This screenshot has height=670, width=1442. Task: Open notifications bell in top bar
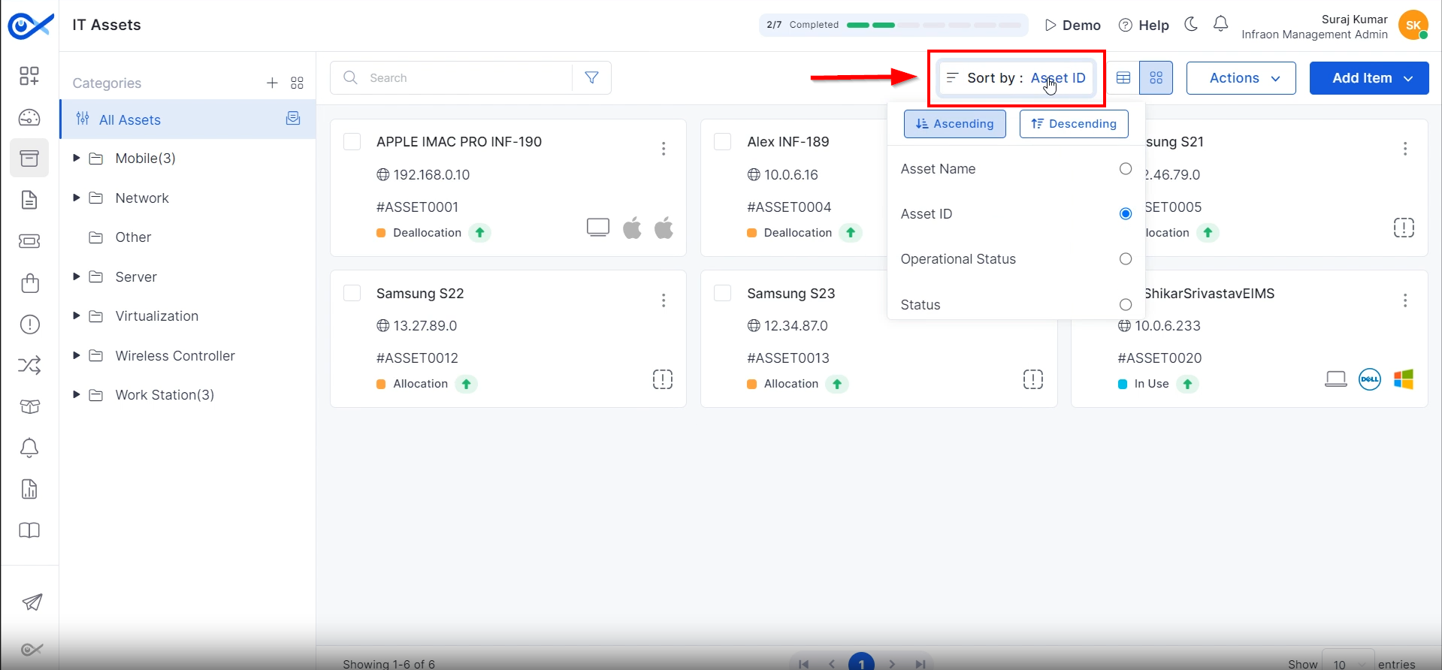[x=1221, y=25]
